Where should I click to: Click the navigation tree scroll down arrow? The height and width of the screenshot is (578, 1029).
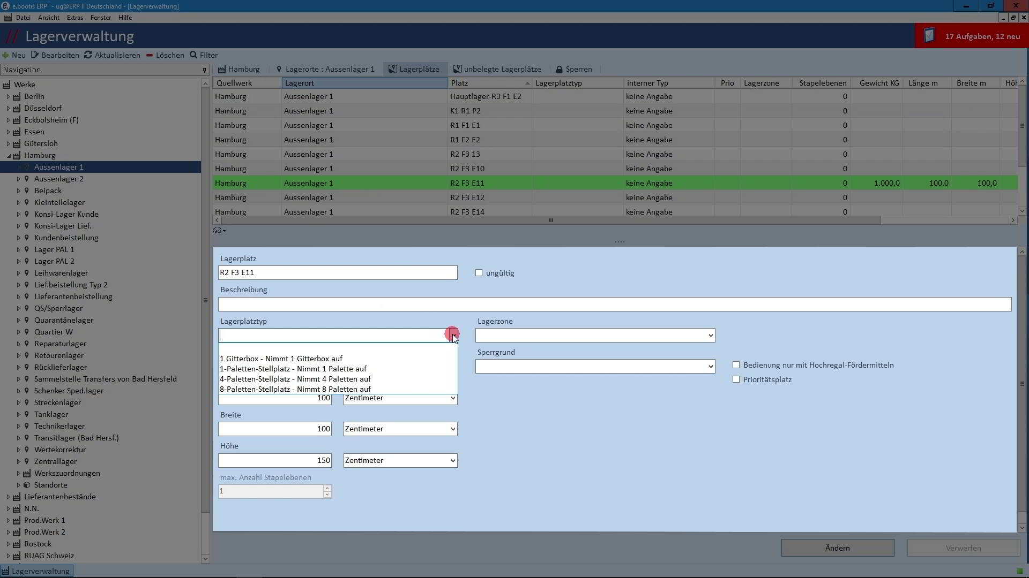coord(205,559)
